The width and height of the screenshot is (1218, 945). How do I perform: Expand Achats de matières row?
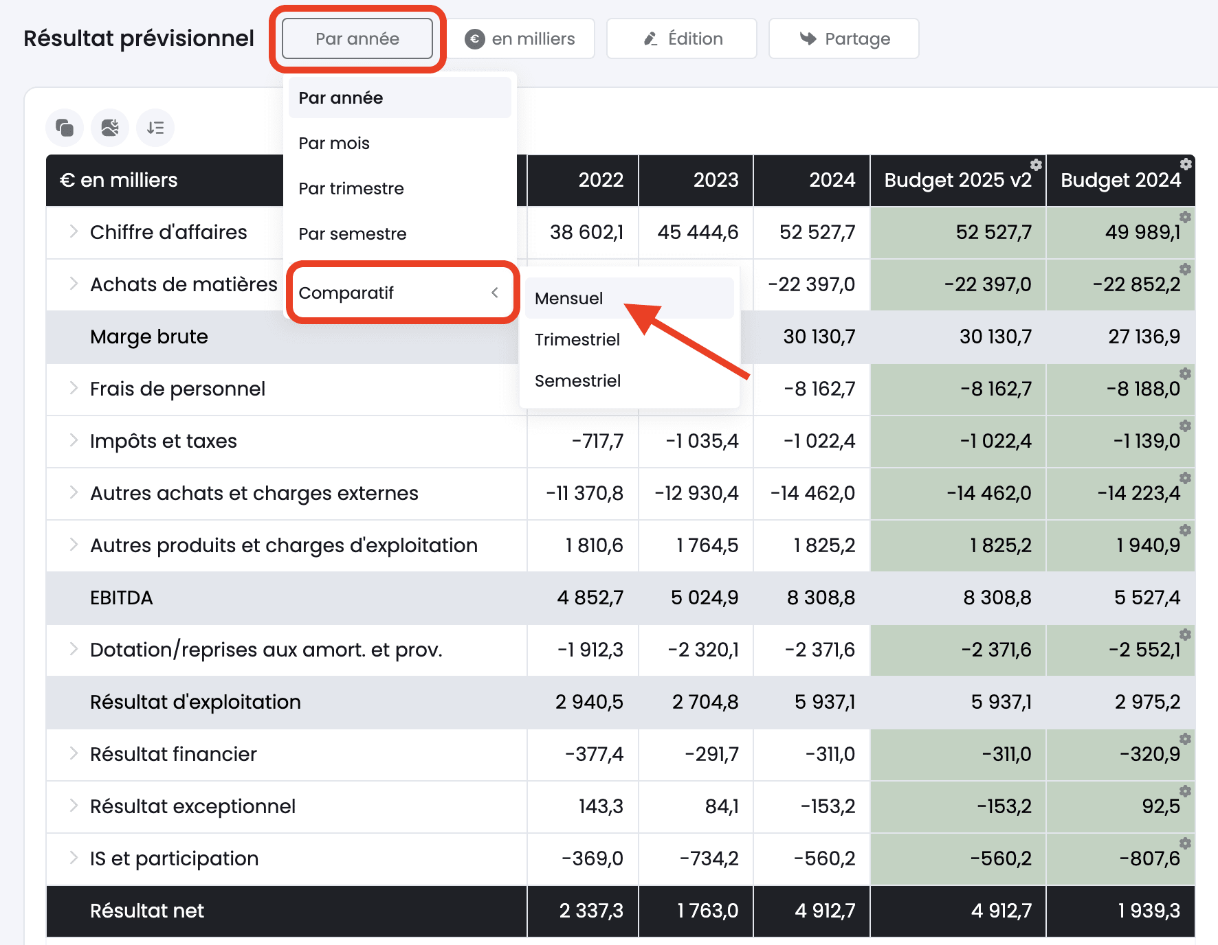coord(74,284)
